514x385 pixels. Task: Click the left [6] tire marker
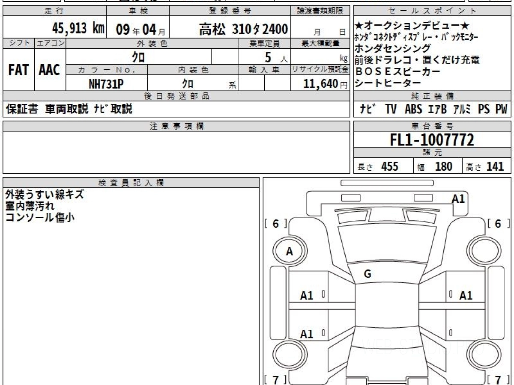275,224
